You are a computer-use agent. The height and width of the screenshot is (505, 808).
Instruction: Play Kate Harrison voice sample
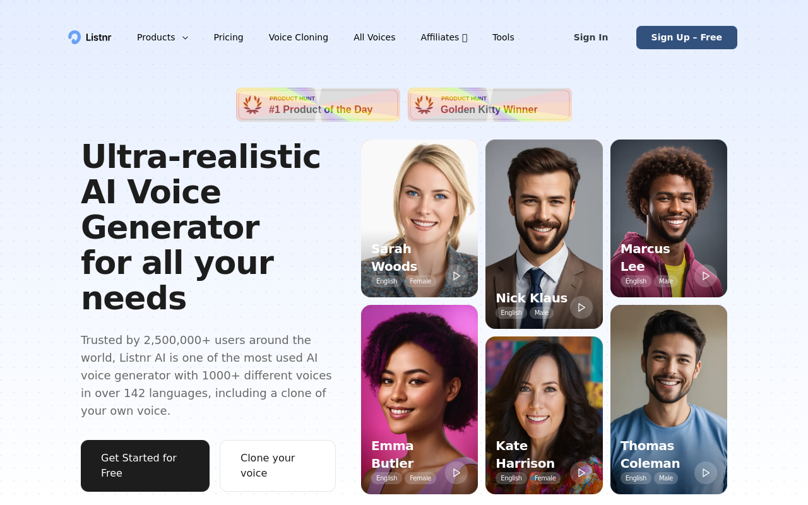(581, 473)
